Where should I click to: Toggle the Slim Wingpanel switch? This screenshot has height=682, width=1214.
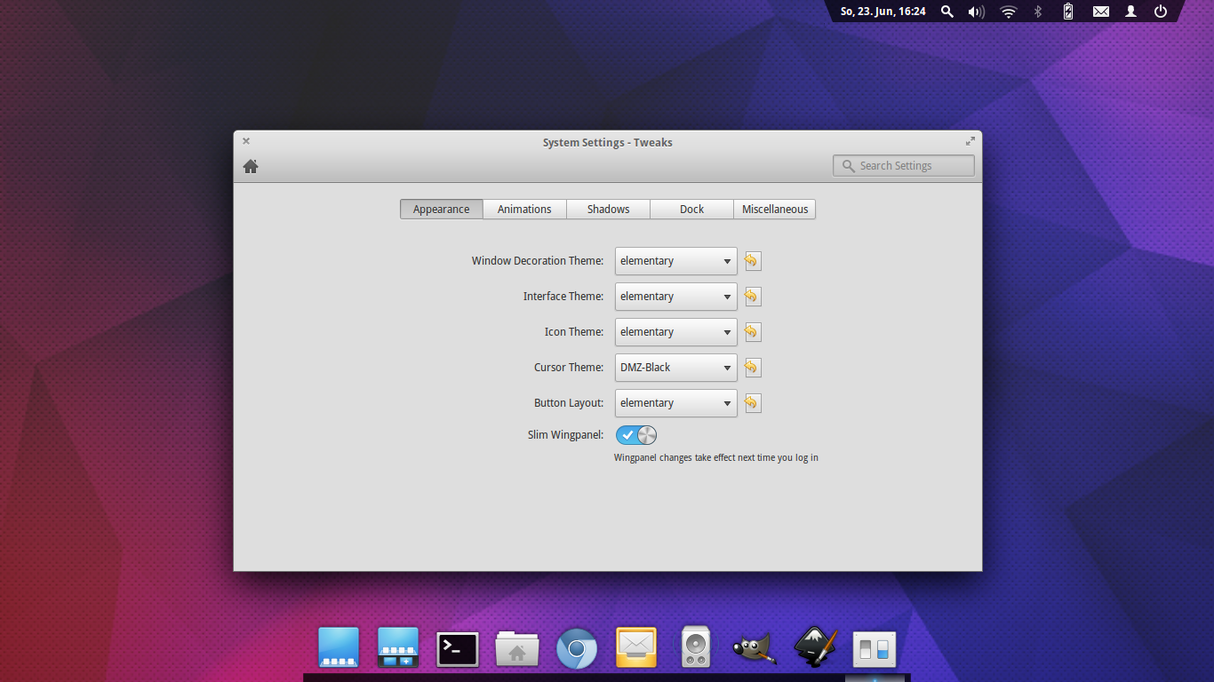[636, 435]
